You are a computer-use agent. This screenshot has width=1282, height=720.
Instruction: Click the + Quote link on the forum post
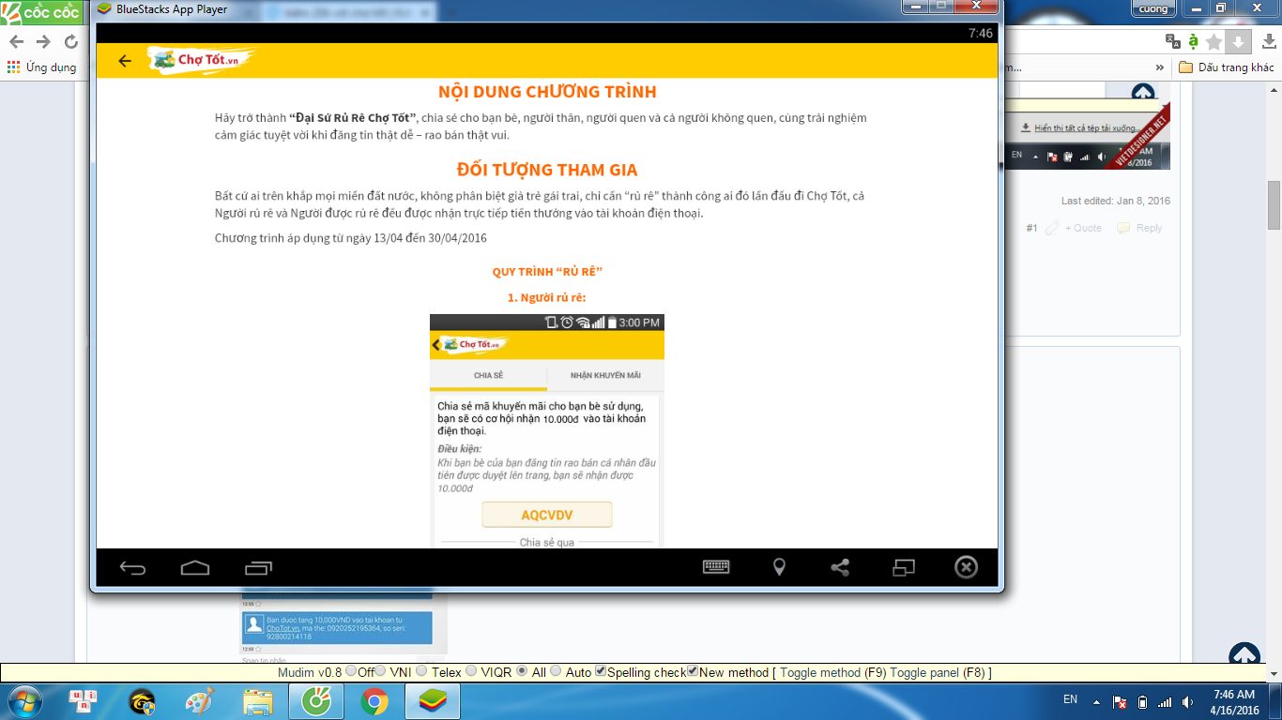(x=1083, y=228)
